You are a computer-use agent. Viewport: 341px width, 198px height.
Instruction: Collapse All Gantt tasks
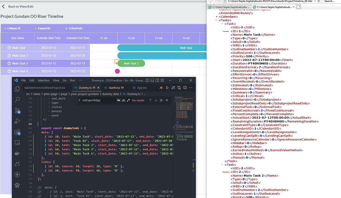12,29
